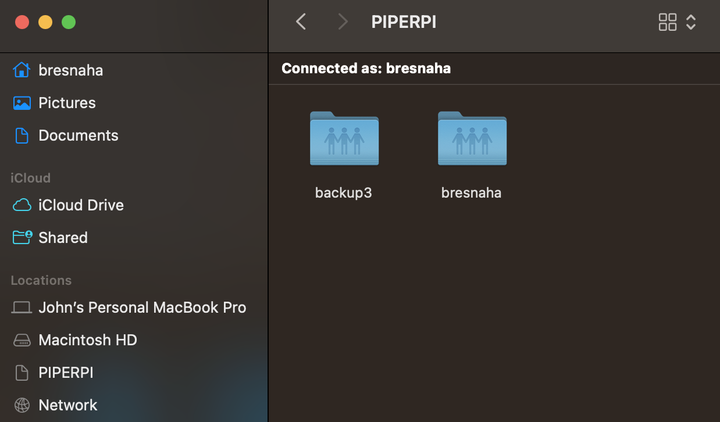This screenshot has height=422, width=720.
Task: Open the bresnaha shared folder
Action: (x=472, y=138)
